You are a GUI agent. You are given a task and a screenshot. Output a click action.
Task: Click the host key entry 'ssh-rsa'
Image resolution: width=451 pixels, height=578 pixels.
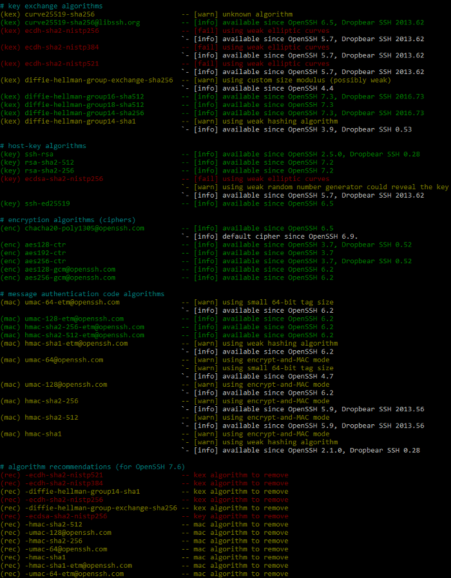pos(39,154)
